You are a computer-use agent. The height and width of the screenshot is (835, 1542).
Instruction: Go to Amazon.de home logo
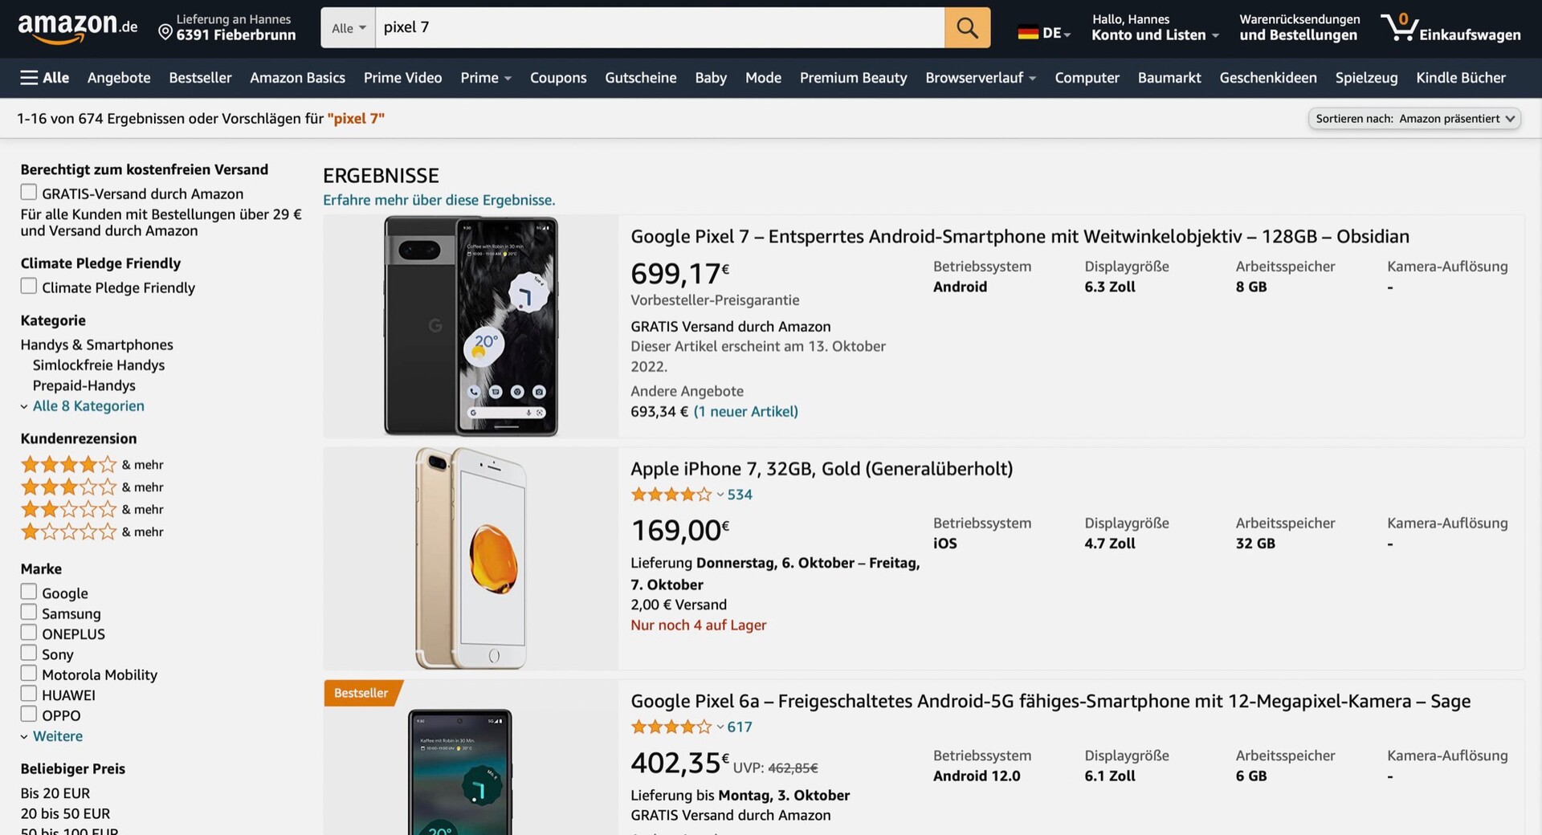77,28
